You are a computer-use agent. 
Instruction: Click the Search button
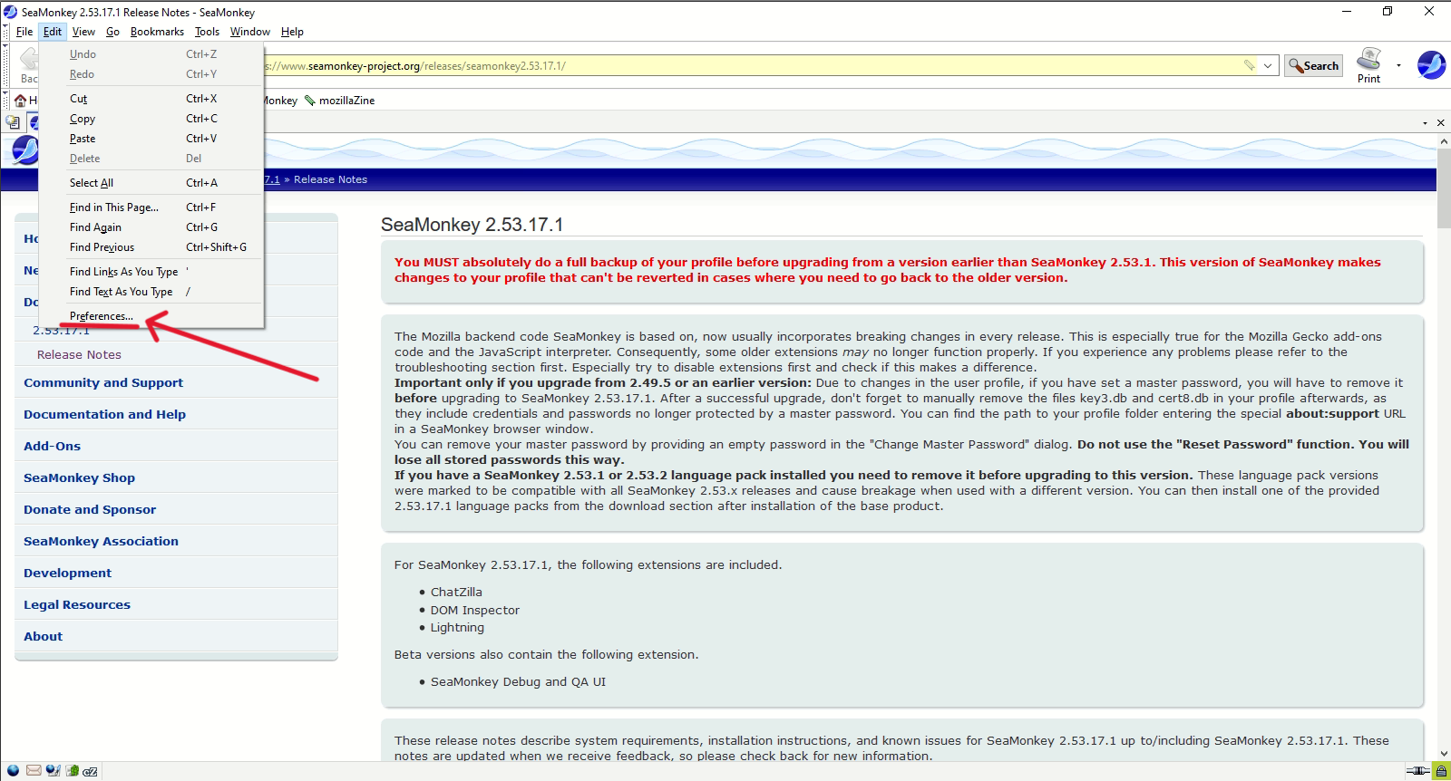tap(1313, 65)
